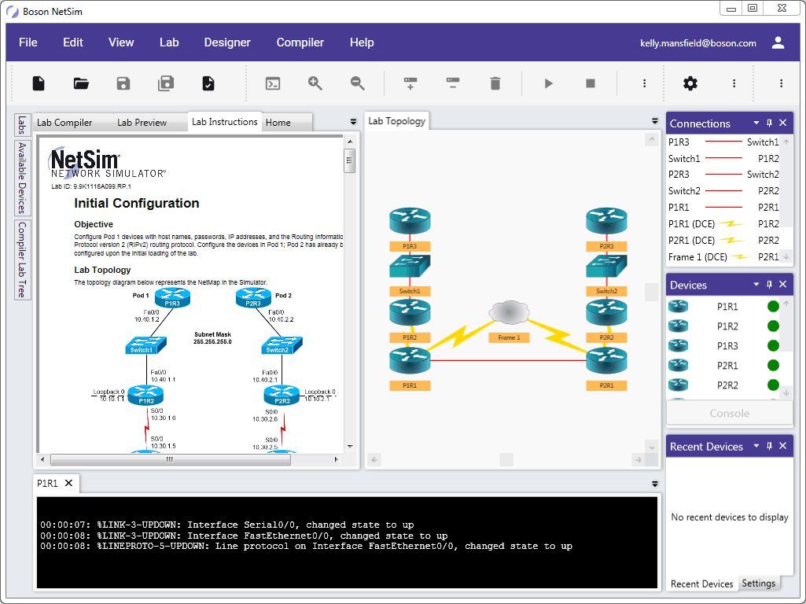Select the Frame 1 cloud in topology
The image size is (806, 604).
(x=509, y=314)
